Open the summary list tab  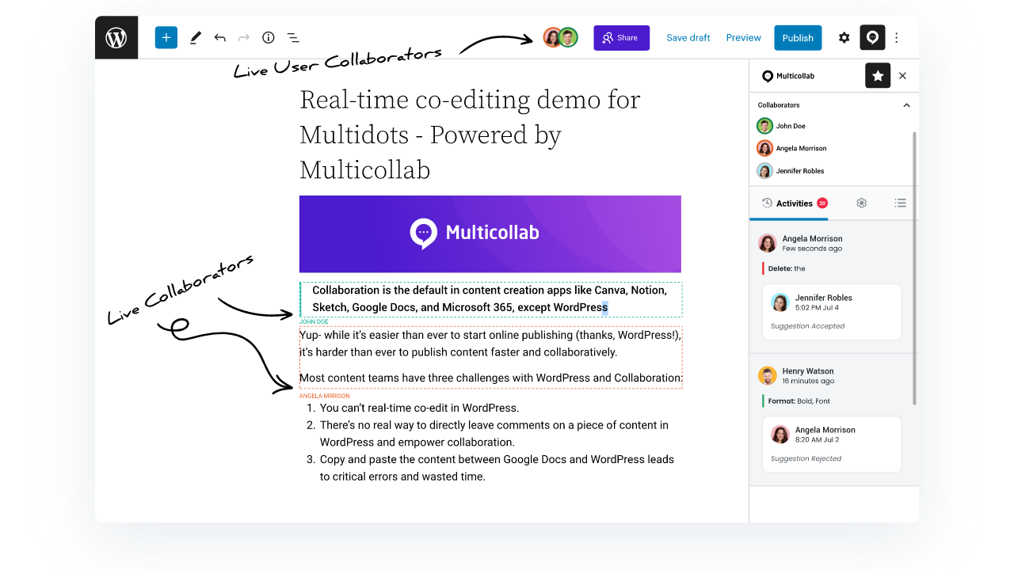coord(900,203)
